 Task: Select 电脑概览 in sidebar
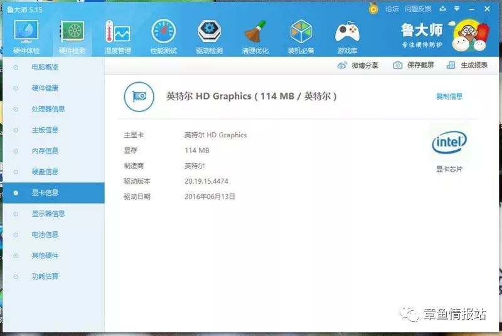tap(53, 67)
